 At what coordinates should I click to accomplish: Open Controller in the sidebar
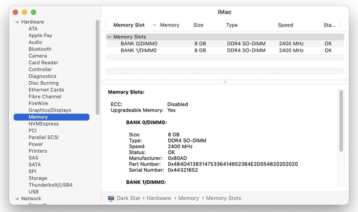(40, 69)
